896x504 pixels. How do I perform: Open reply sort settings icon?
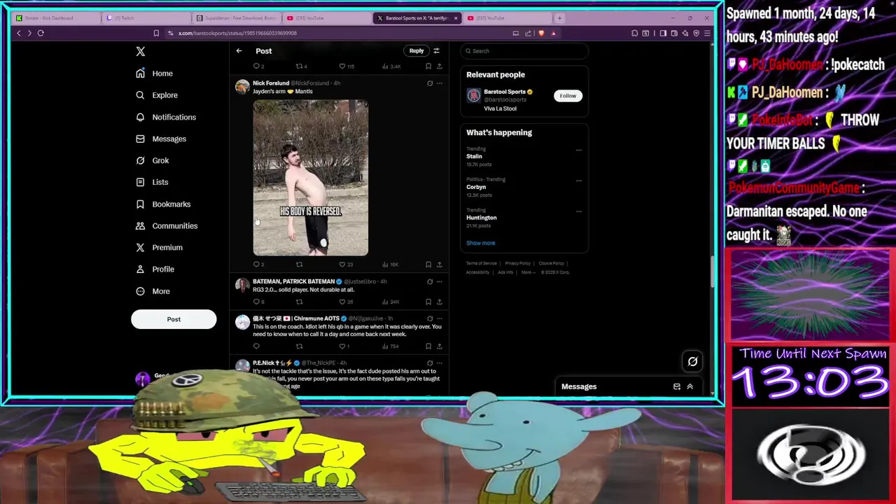pyautogui.click(x=436, y=50)
